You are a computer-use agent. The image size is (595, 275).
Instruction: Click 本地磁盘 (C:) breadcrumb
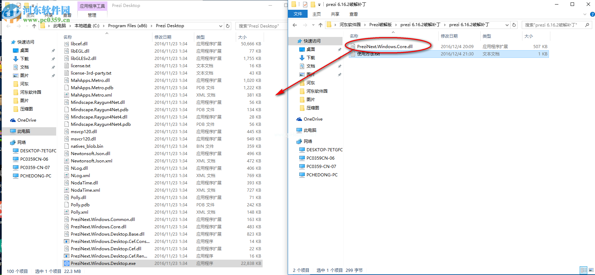pos(87,26)
